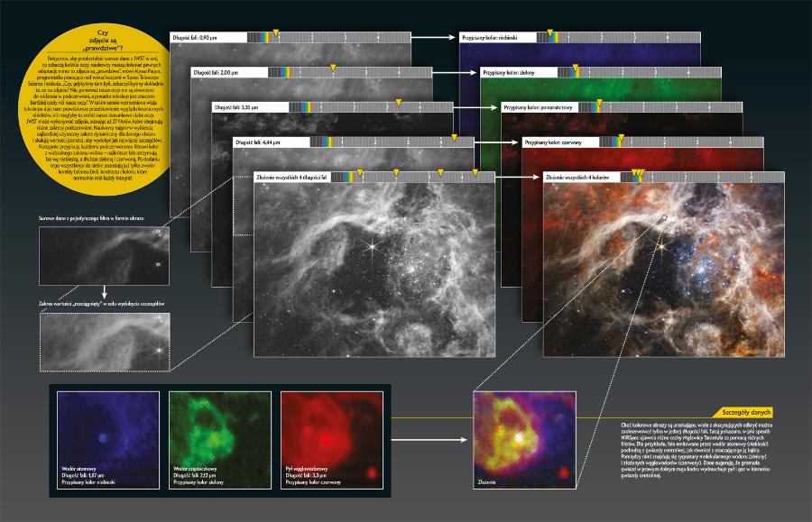Select the 'Przypisany kolor: zielony' label
The width and height of the screenshot is (812, 522).
507,71
